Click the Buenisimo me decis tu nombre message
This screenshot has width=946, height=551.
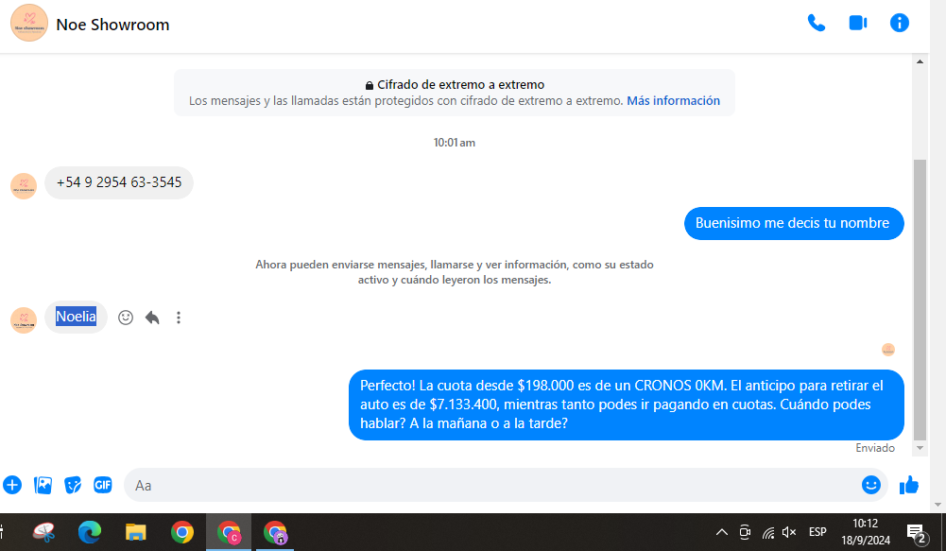794,223
